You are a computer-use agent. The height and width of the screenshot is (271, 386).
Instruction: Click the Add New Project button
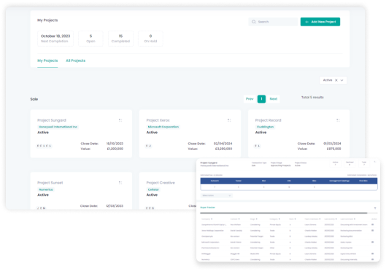point(320,22)
